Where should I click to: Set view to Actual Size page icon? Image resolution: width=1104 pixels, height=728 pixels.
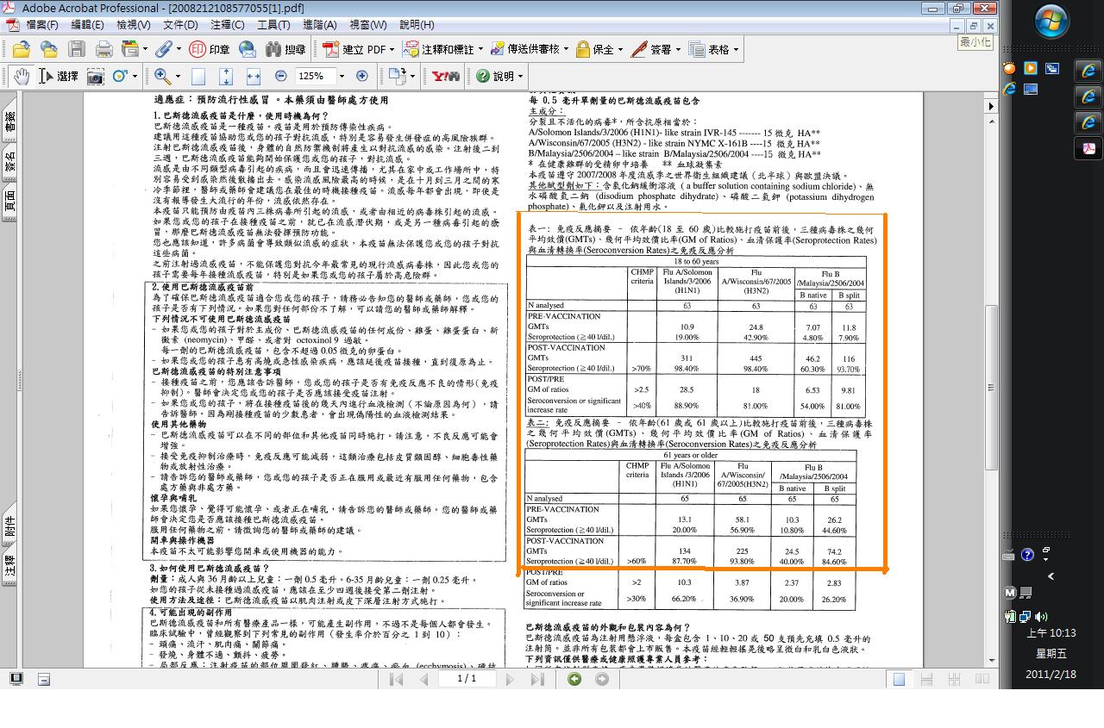point(198,76)
